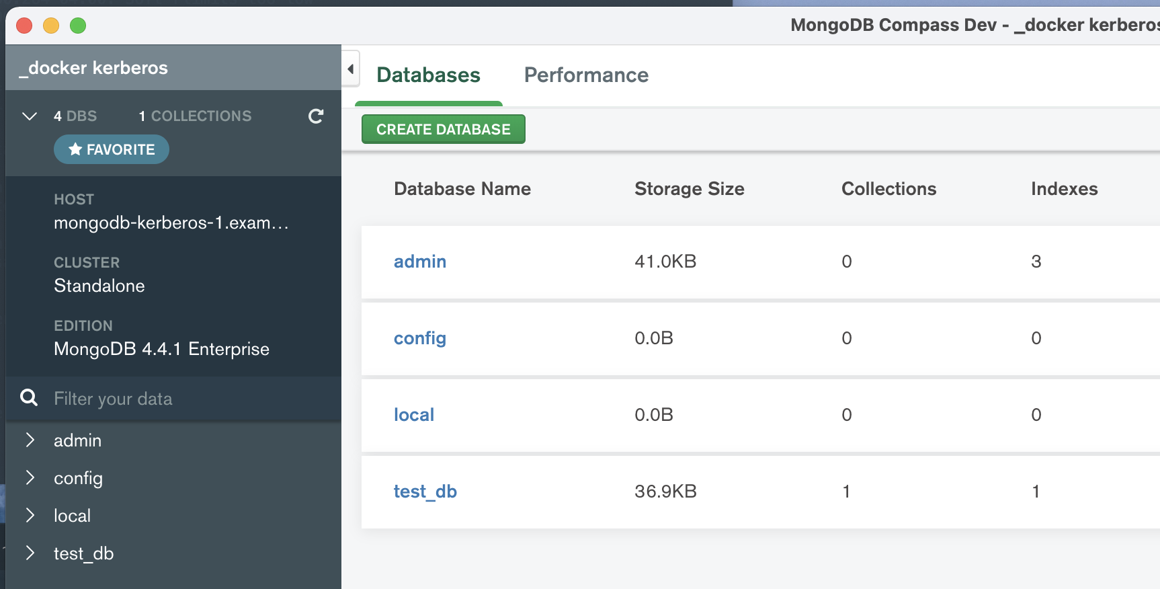Sort by the Database Name column header

coord(462,189)
